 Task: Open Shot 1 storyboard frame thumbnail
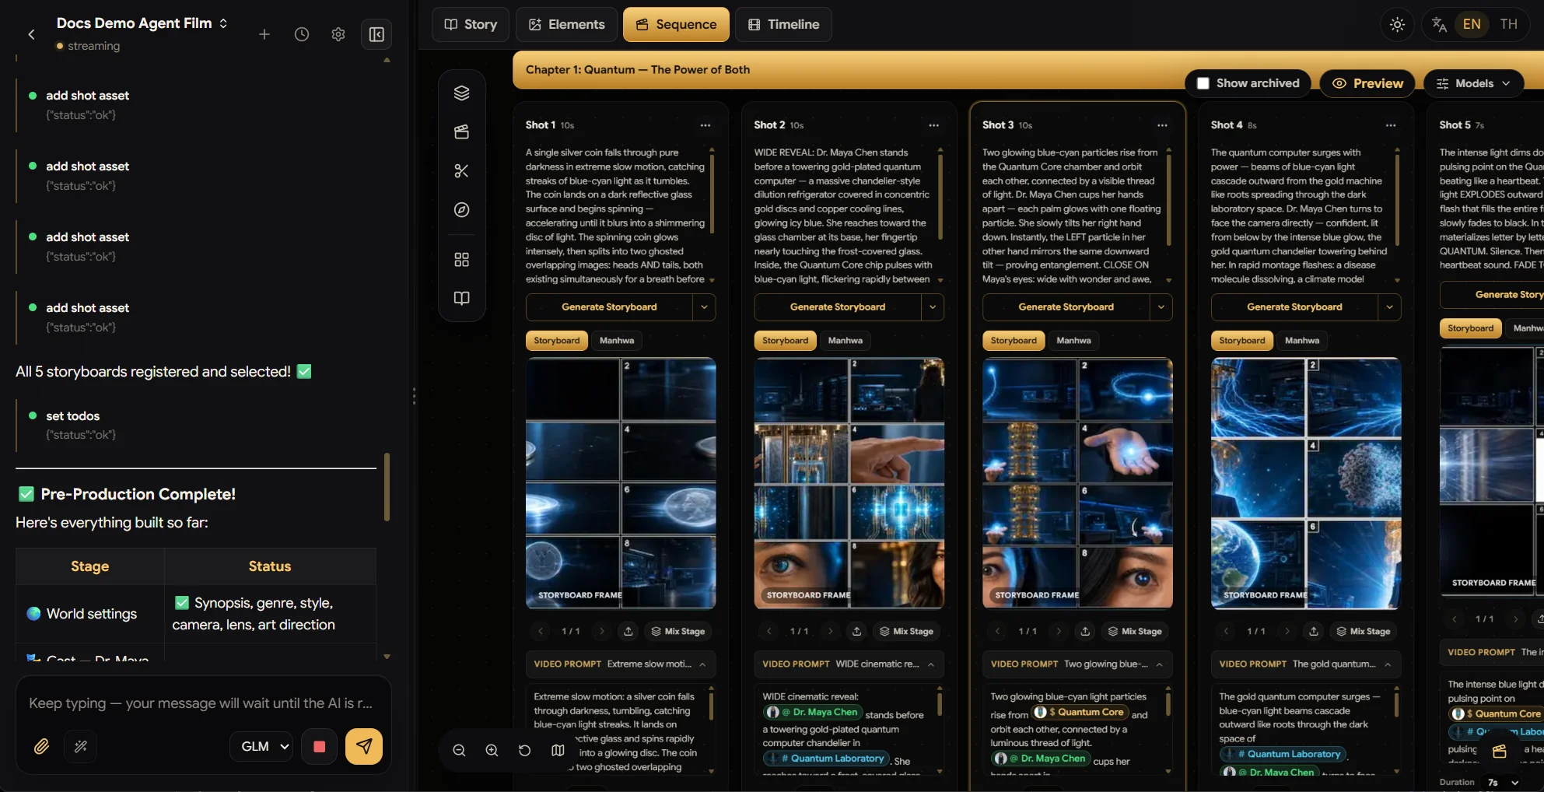click(x=621, y=483)
